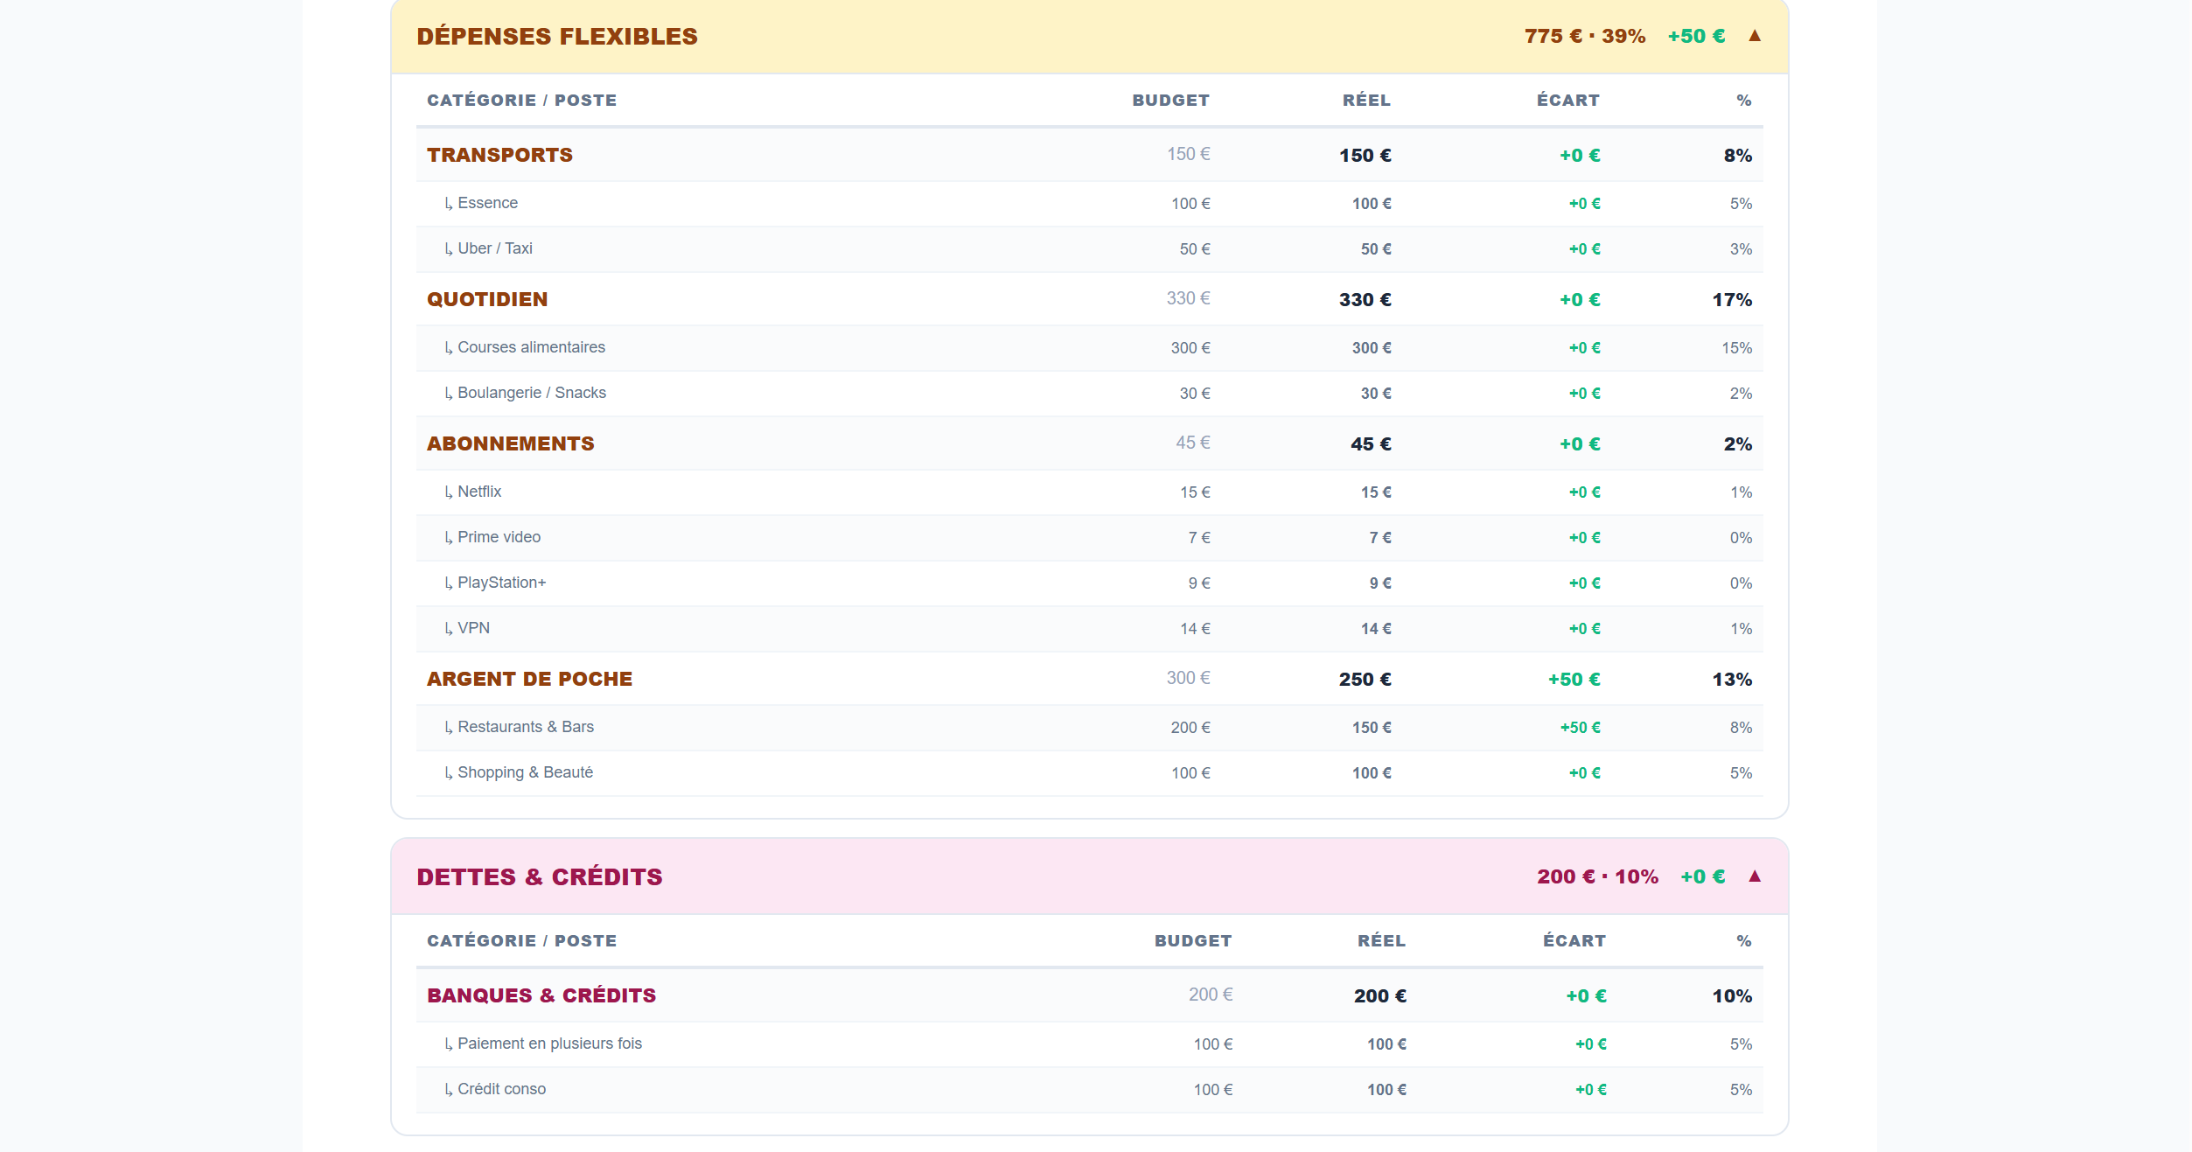The image size is (2192, 1152).
Task: Click the +50 € écart of Argent de Poche
Action: [x=1574, y=680]
